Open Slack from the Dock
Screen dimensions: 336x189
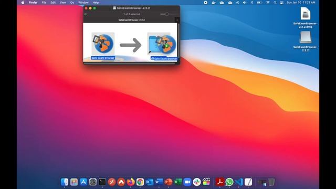[x=196, y=182]
